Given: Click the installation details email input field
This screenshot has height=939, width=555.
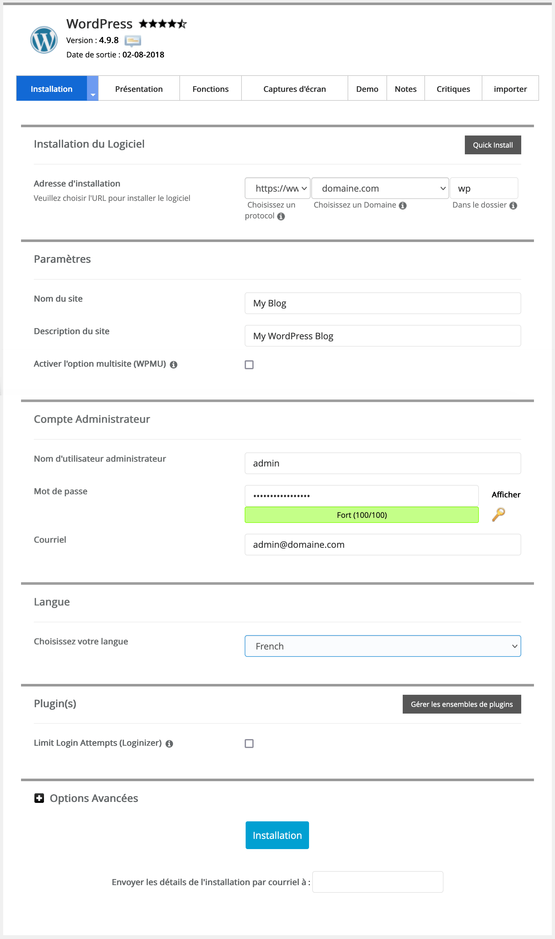Looking at the screenshot, I should coord(378,882).
